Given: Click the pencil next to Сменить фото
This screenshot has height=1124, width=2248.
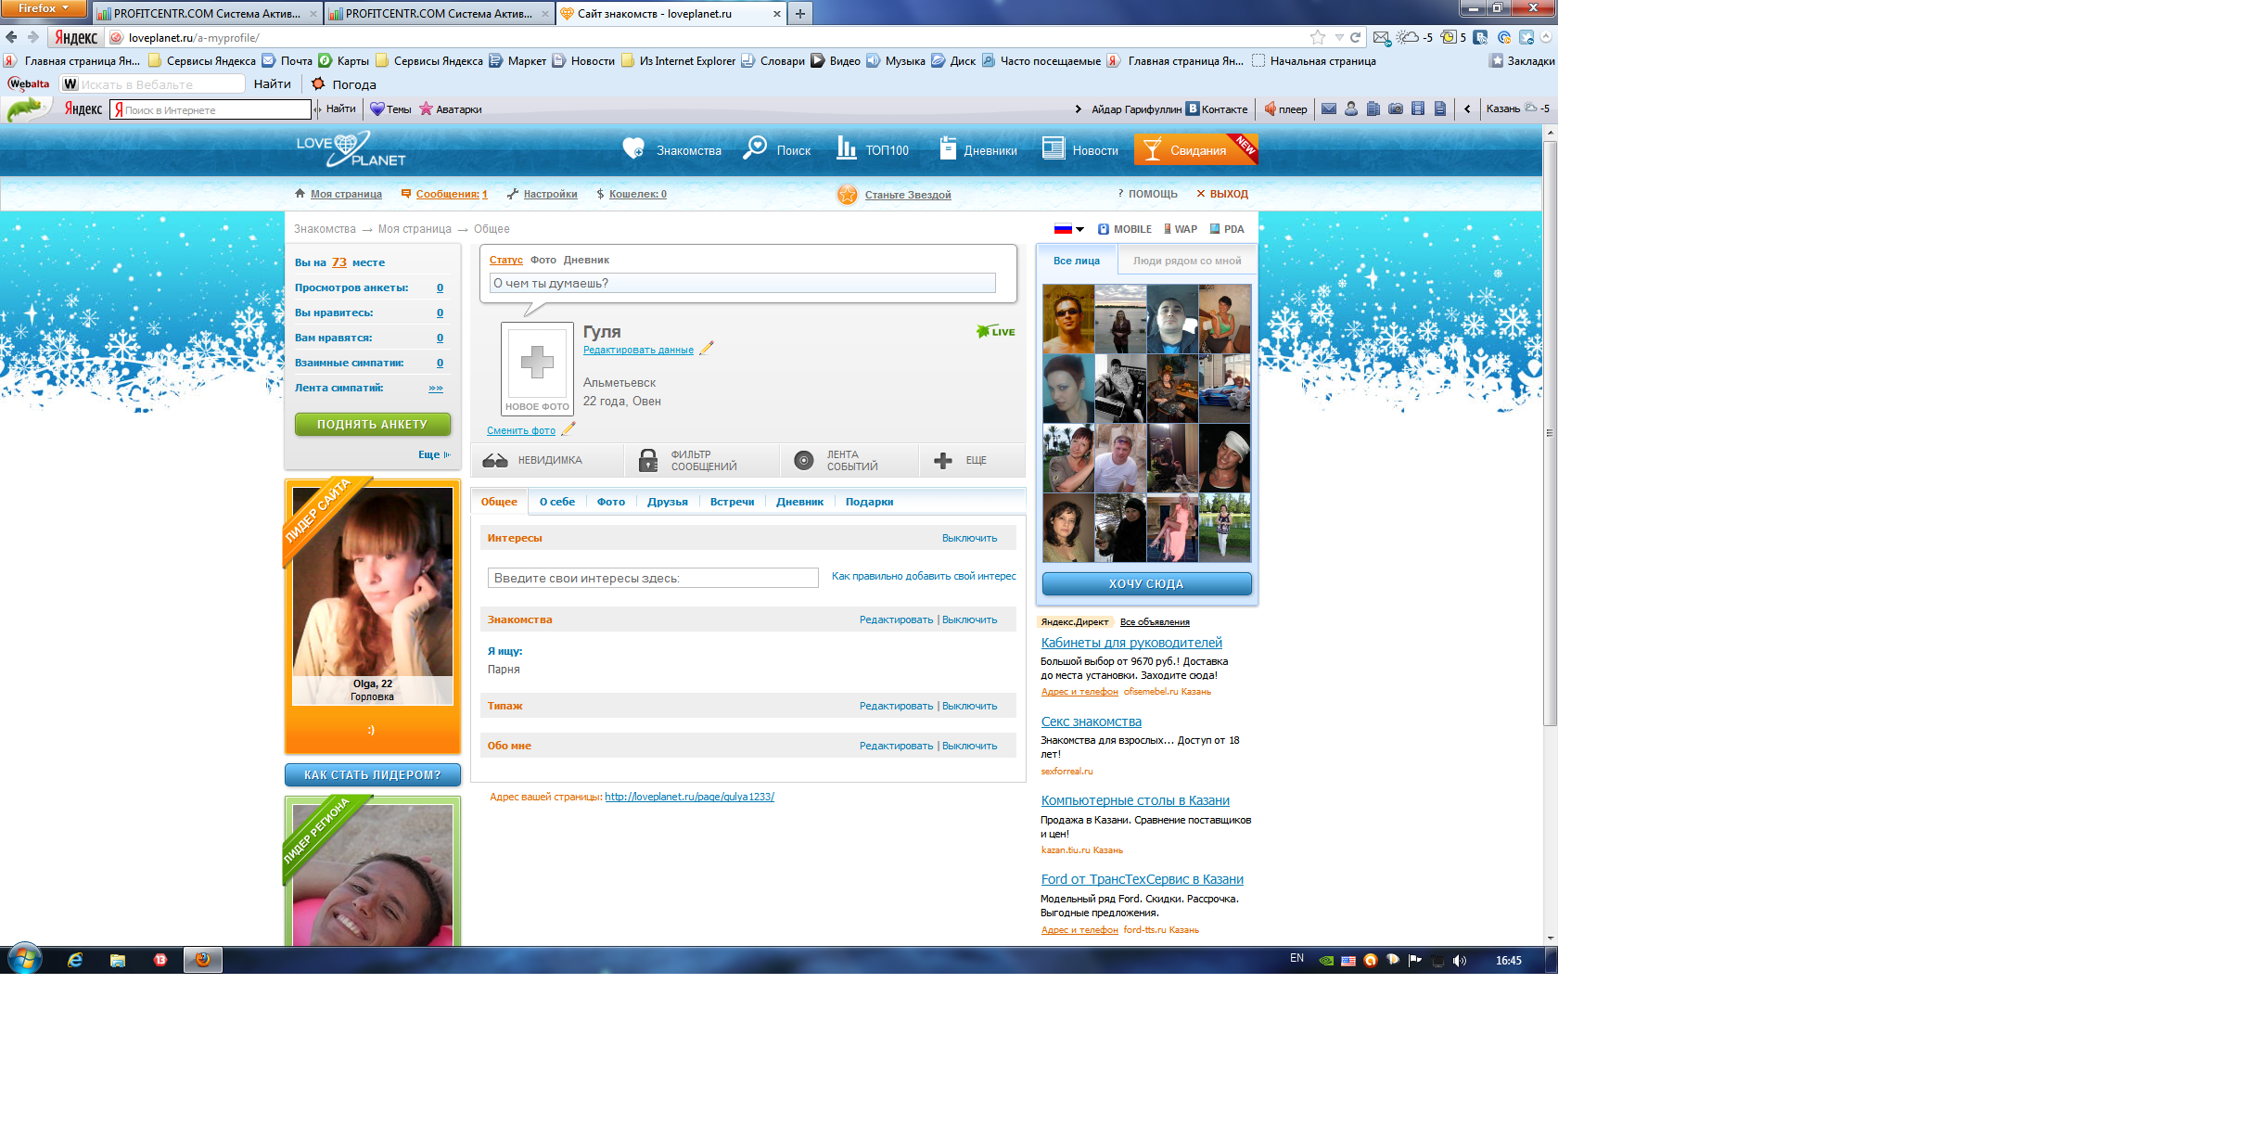Looking at the screenshot, I should click(568, 429).
